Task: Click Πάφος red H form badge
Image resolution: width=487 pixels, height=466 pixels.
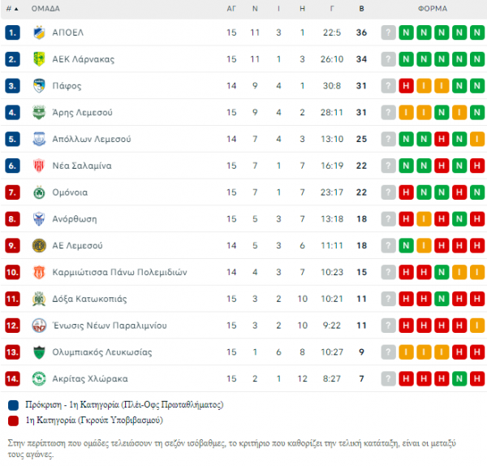Action: pos(406,86)
